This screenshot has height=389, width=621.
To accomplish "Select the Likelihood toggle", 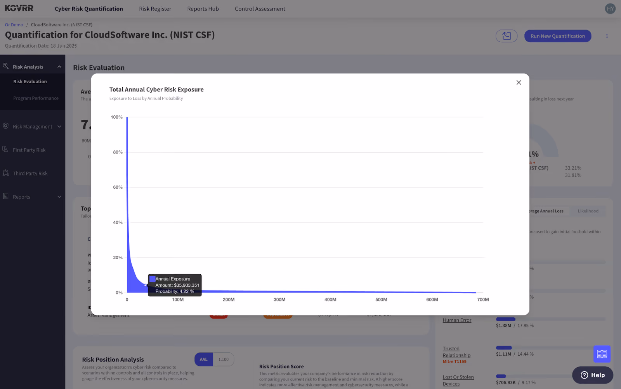I will coord(588,211).
